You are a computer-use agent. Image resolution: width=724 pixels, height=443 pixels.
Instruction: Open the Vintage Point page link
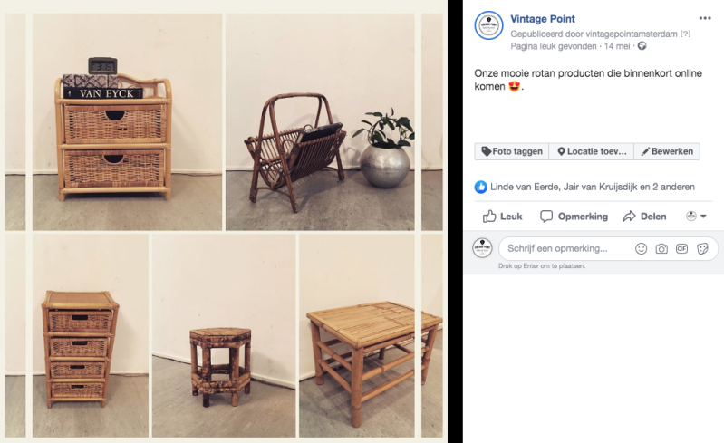pyautogui.click(x=543, y=19)
